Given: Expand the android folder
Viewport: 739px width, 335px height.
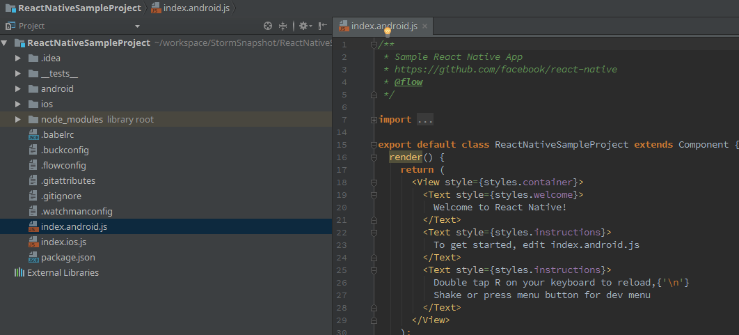Looking at the screenshot, I should [18, 89].
